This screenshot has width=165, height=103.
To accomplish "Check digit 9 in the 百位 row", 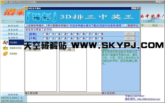I will [99, 34].
